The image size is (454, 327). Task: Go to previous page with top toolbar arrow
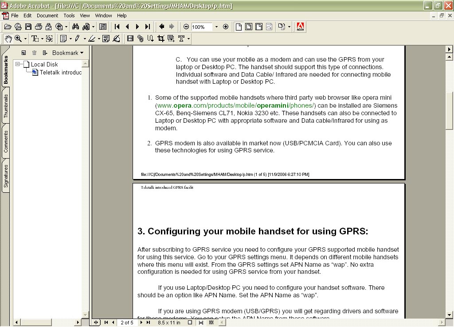click(127, 27)
